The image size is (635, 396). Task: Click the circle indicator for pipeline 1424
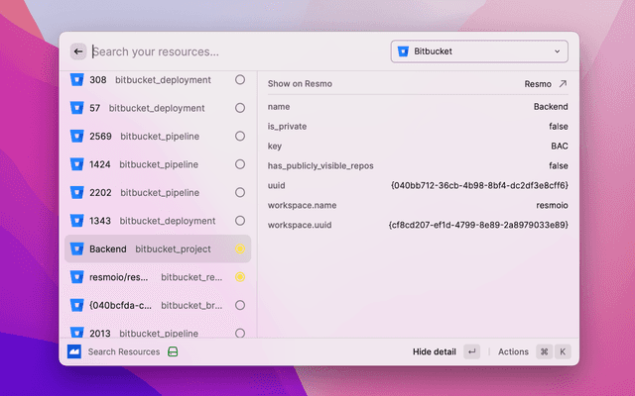point(240,164)
